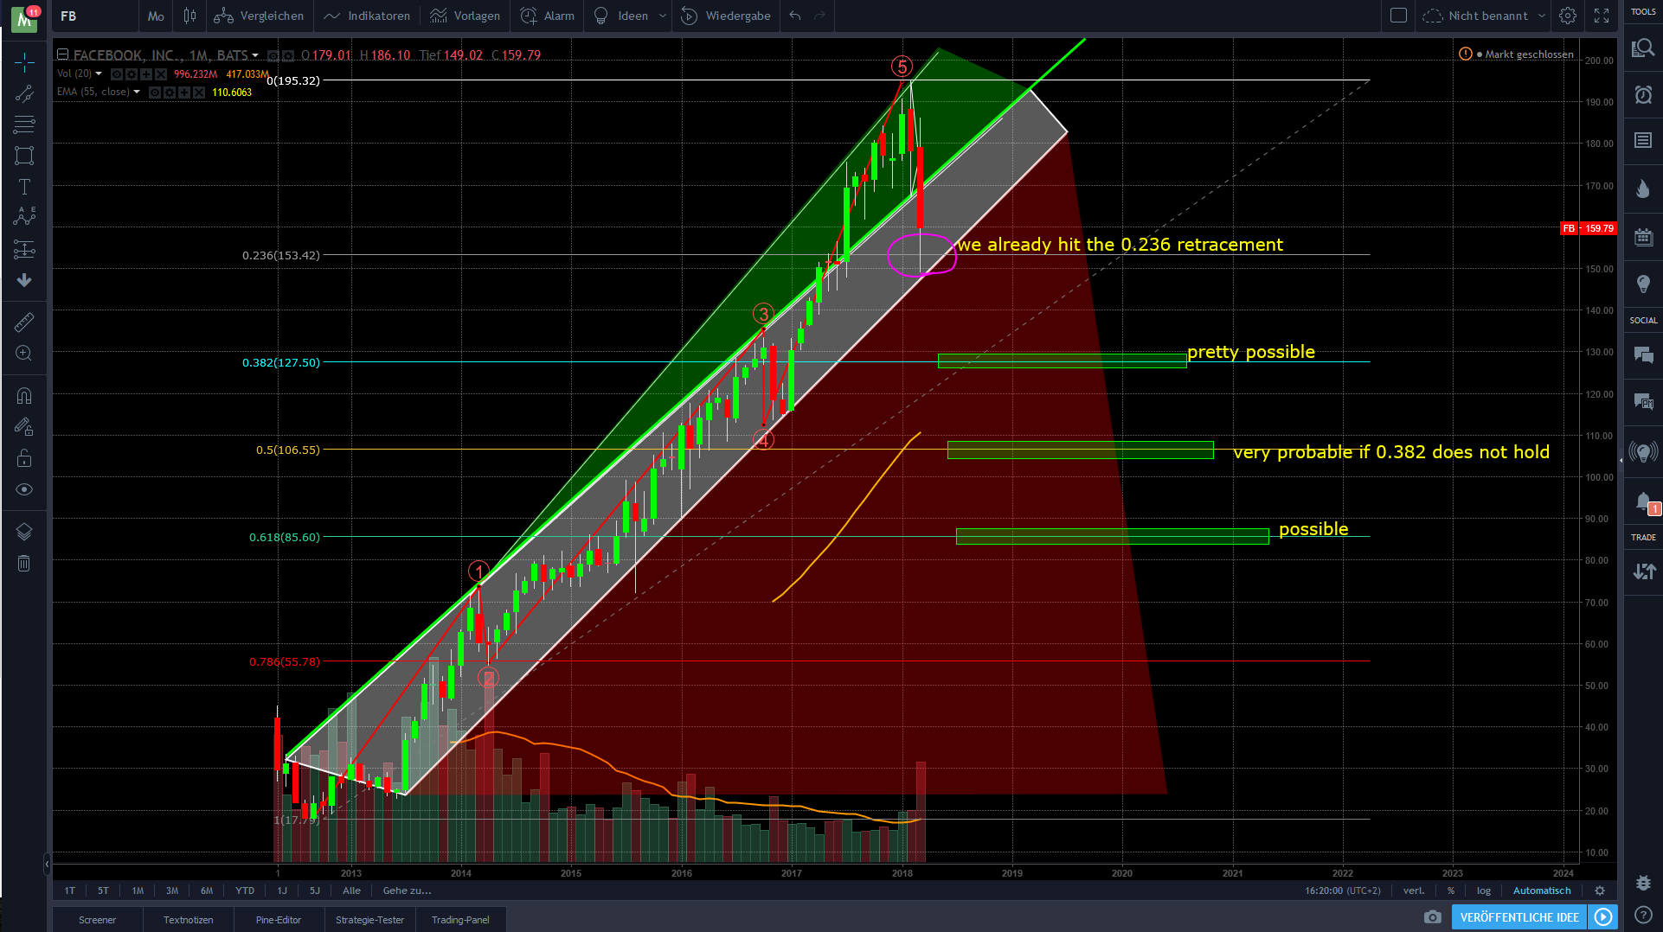The width and height of the screenshot is (1663, 932).
Task: Open the layout selection square icon
Action: 1398,16
